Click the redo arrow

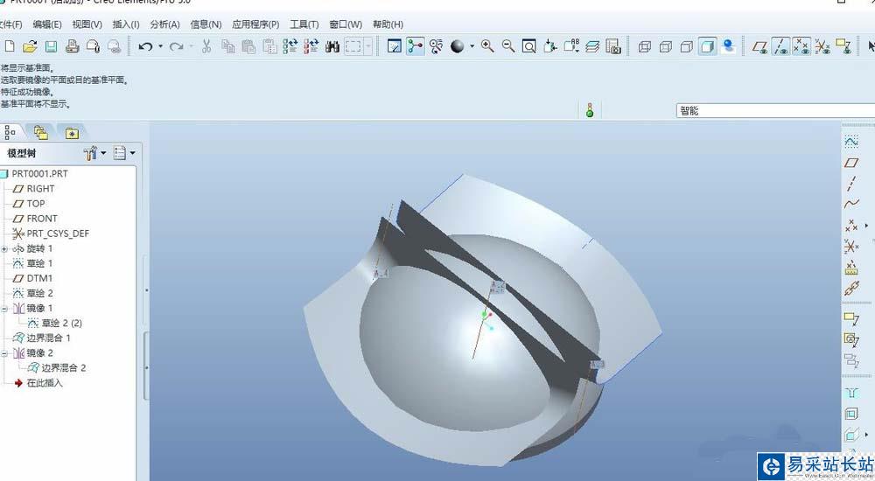point(177,46)
